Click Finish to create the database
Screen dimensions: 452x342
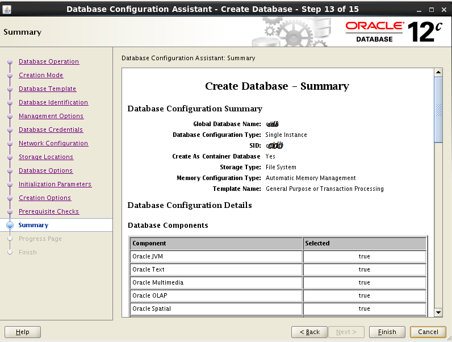(387, 332)
